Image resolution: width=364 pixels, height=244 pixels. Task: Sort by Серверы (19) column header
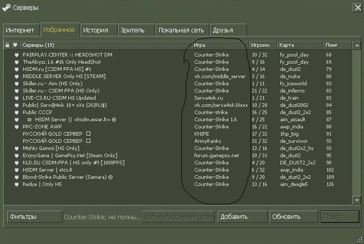coord(106,45)
